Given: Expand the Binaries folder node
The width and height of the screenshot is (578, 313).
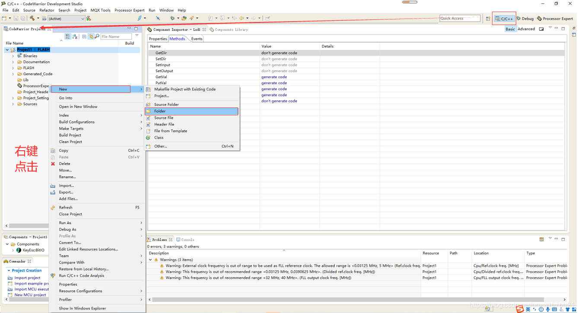Looking at the screenshot, I should click(x=13, y=56).
